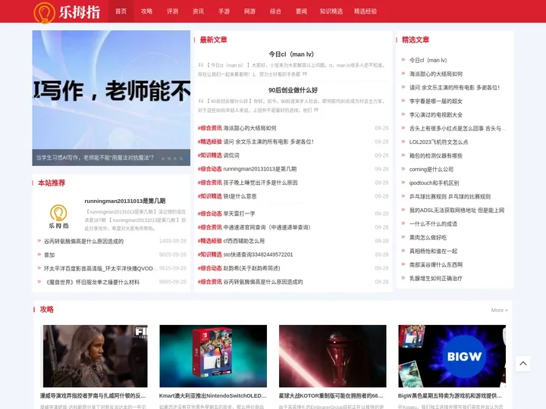Open sto快递查询33482449572201 article
Image resolution: width=546 pixels, height=409 pixels.
click(x=258, y=254)
